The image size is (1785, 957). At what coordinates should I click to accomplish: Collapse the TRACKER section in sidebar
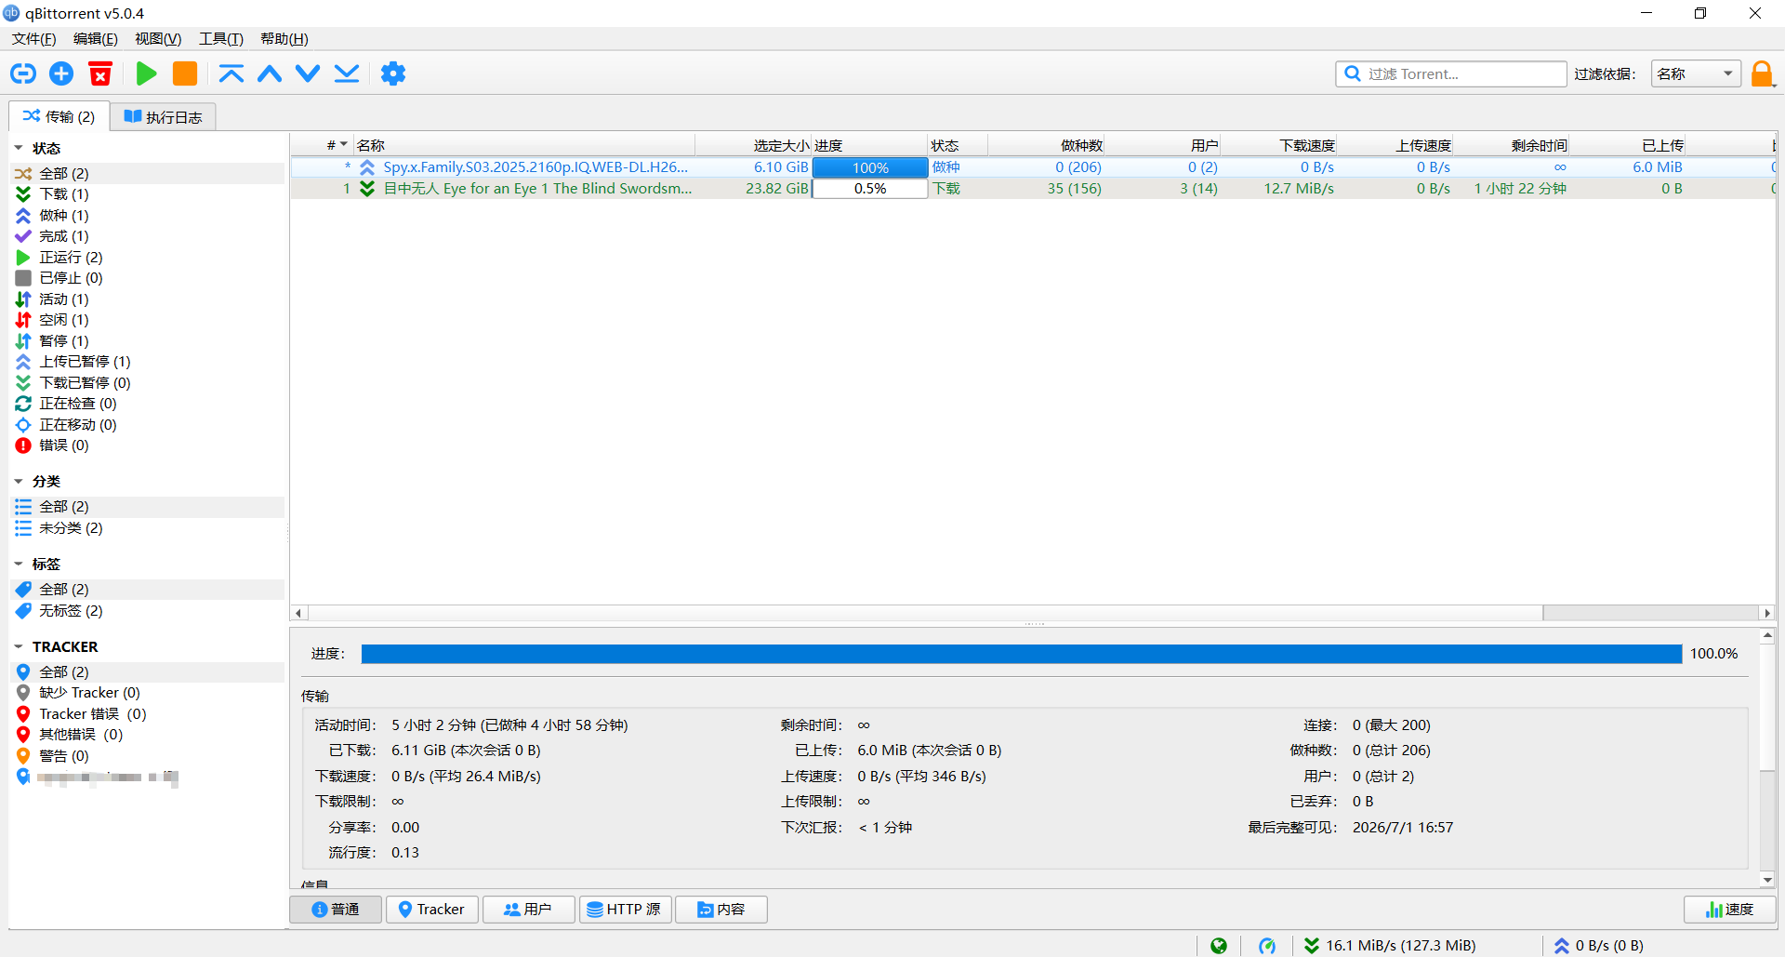click(19, 646)
